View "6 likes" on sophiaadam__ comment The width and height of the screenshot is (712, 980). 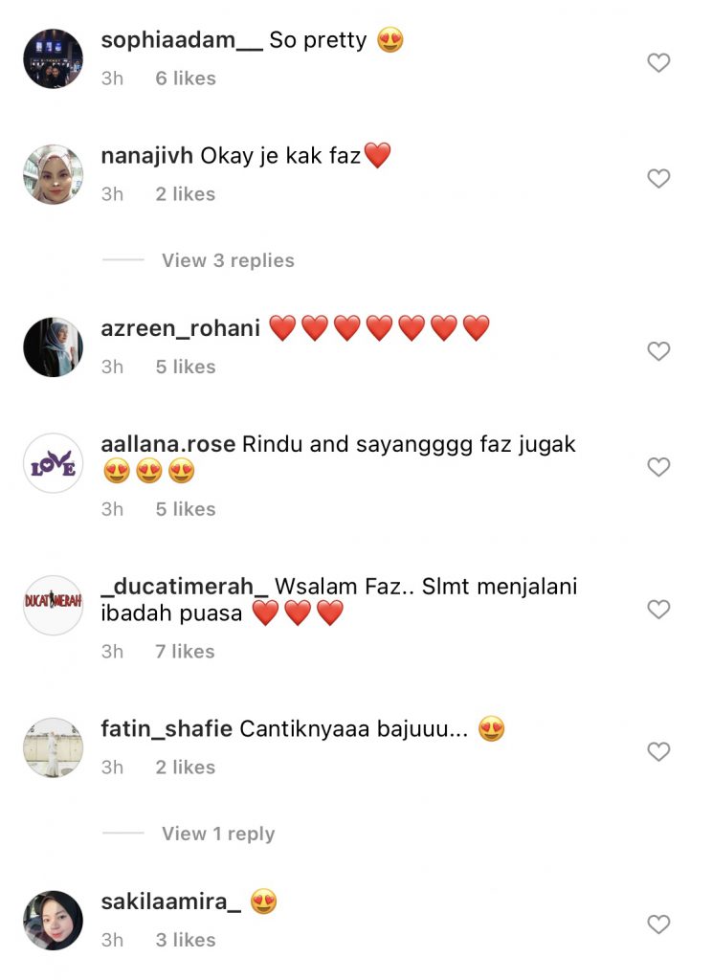pyautogui.click(x=186, y=78)
